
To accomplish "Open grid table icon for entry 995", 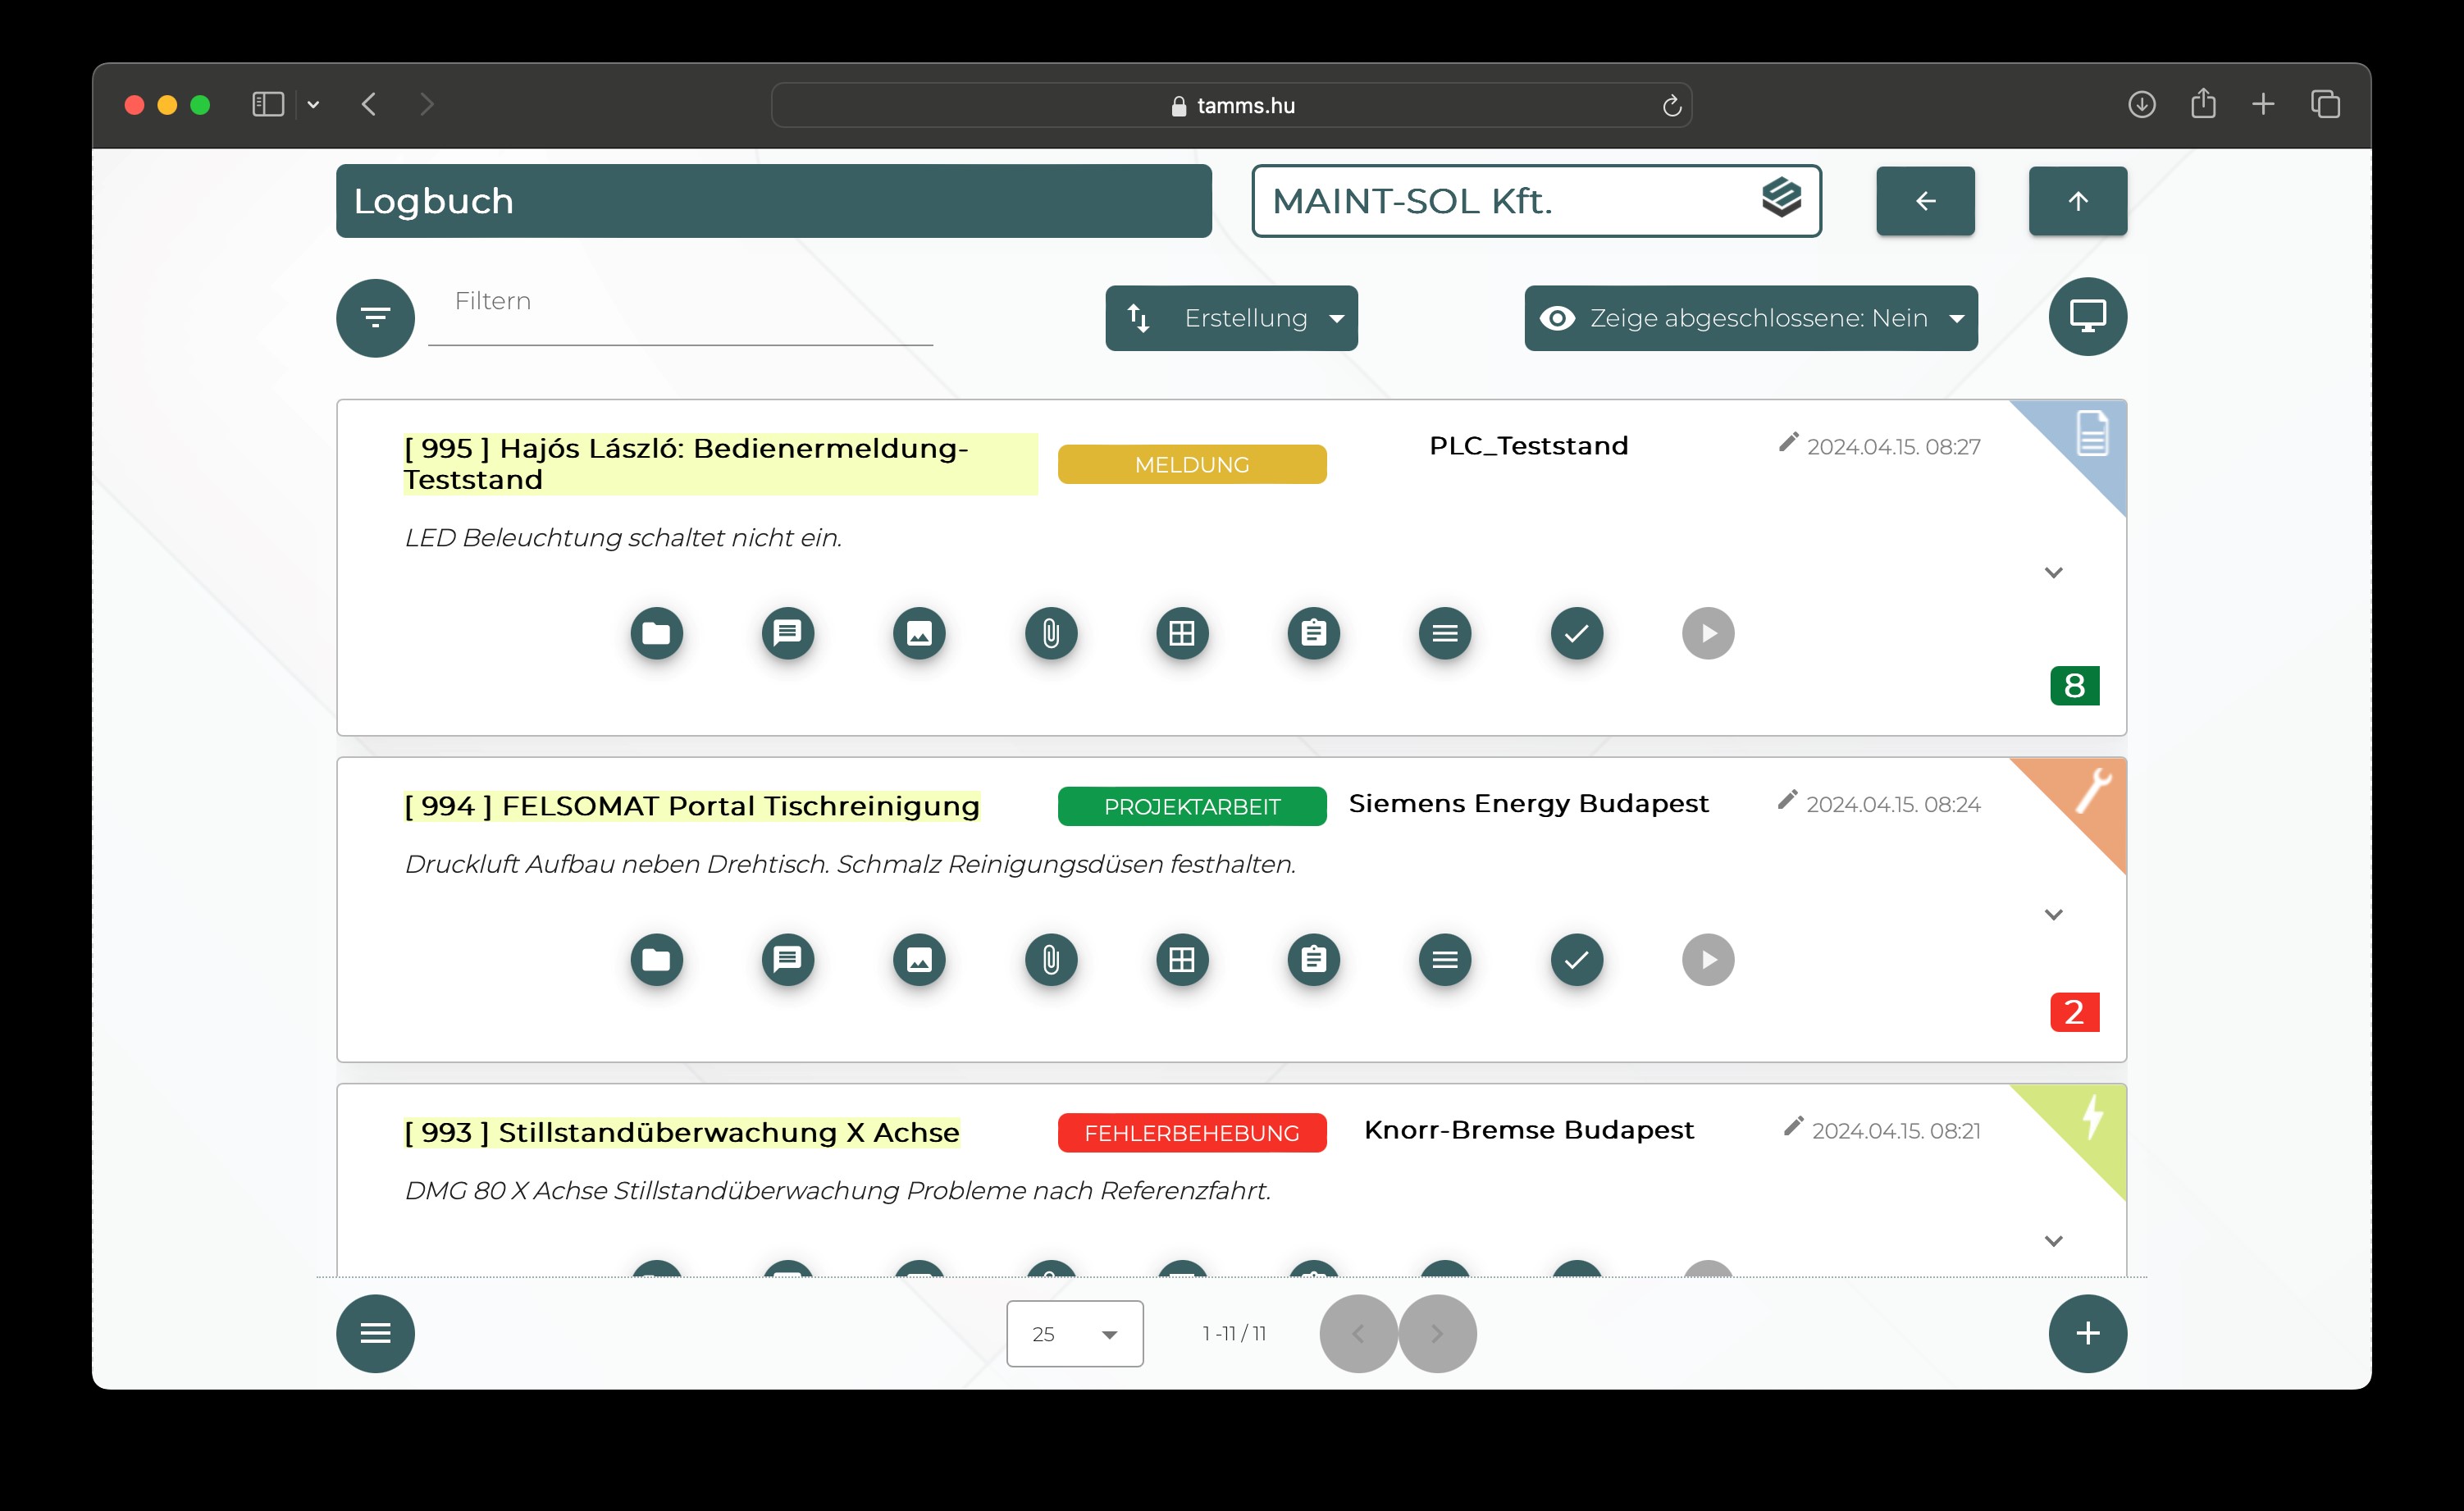I will coord(1182,633).
